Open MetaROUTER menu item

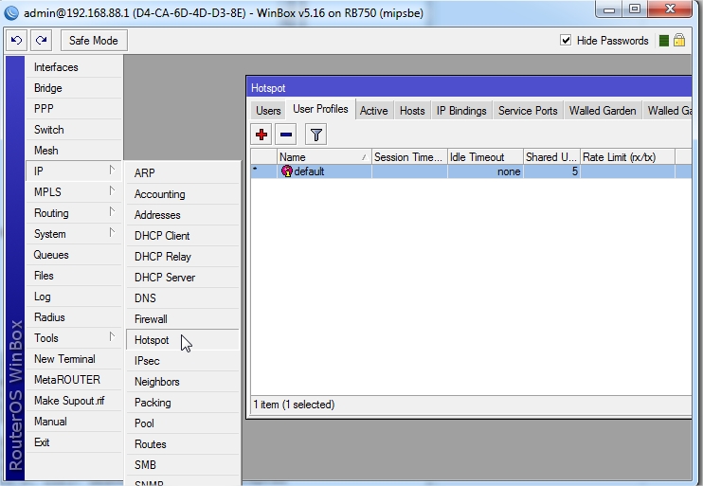pyautogui.click(x=74, y=380)
